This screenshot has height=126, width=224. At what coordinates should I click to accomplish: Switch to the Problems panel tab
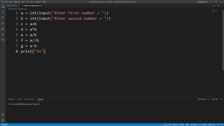coord(11,99)
